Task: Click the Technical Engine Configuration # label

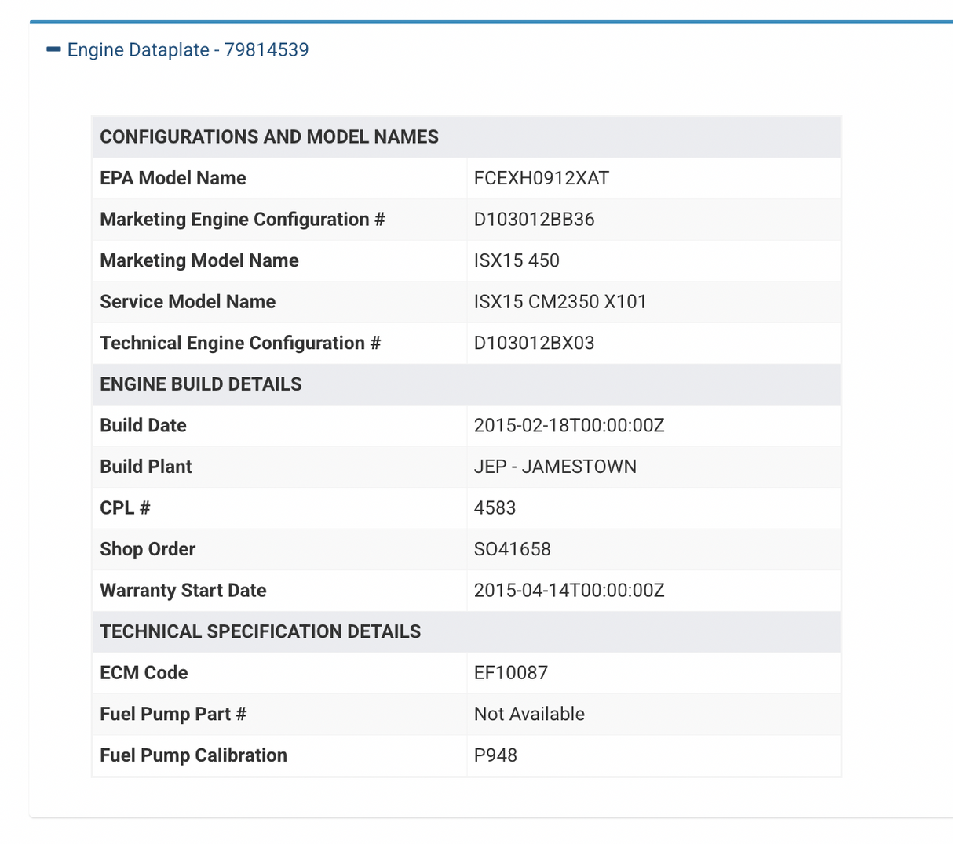Action: 240,344
